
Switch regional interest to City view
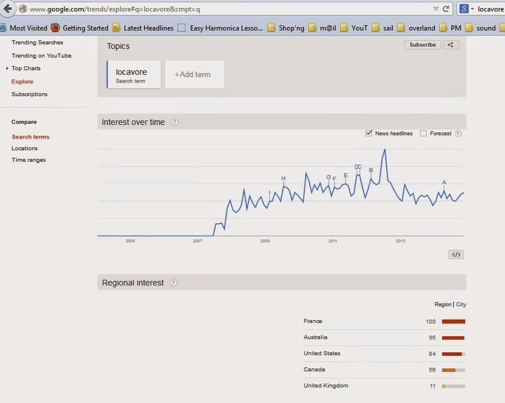461,304
